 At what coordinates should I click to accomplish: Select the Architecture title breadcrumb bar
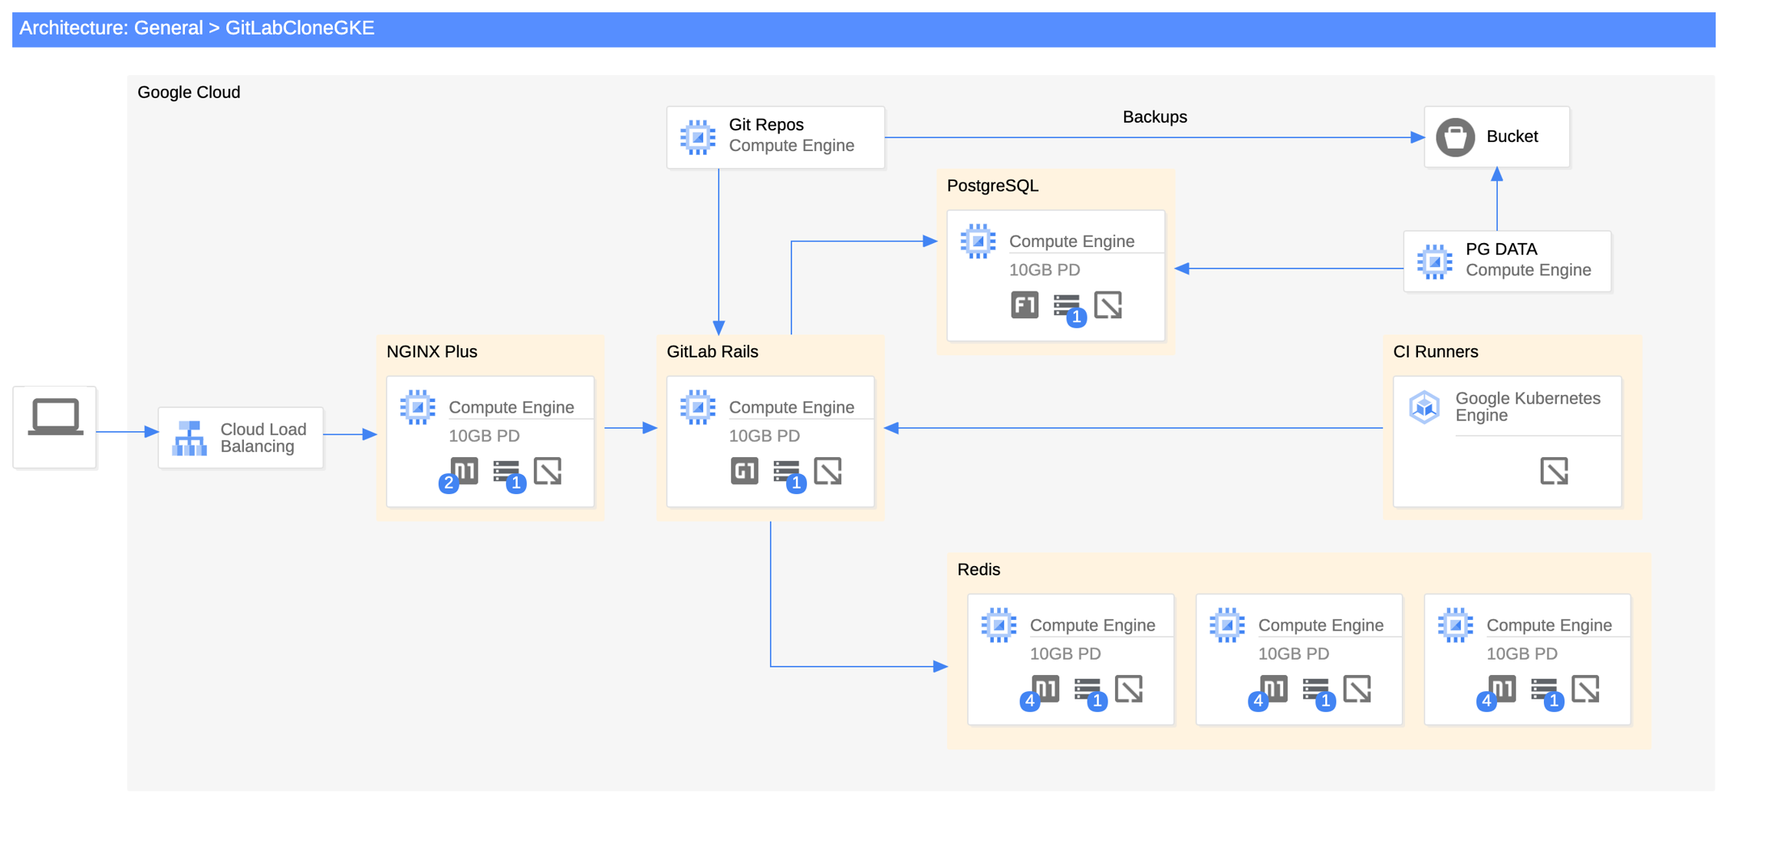click(196, 28)
